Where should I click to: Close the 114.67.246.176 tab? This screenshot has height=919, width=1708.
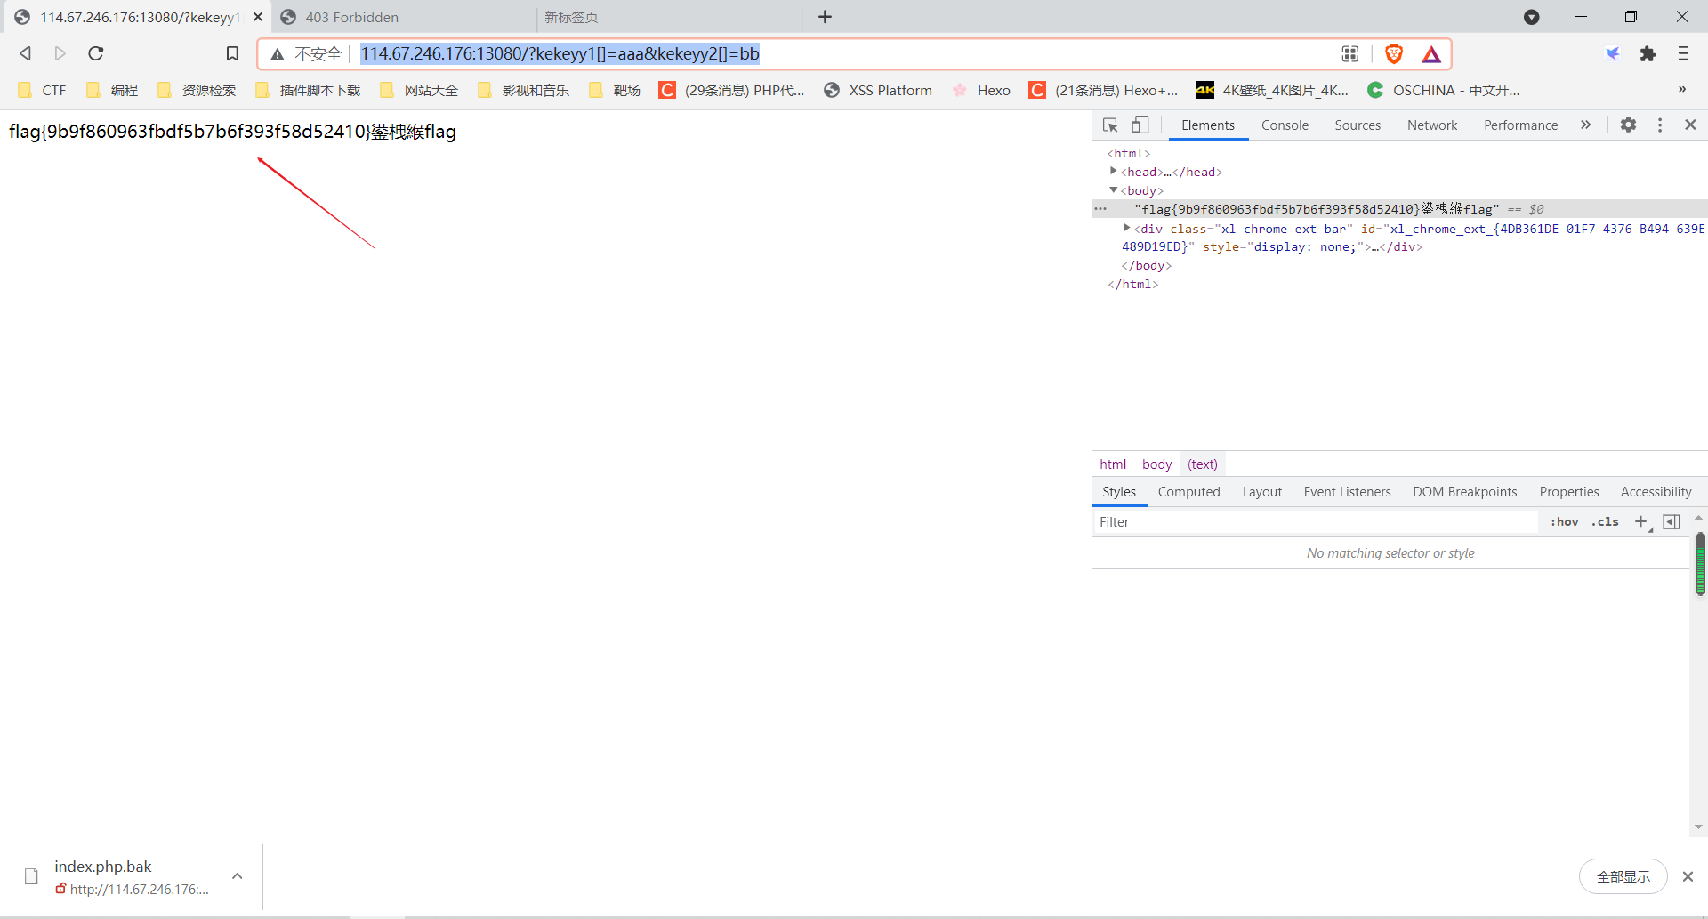(x=258, y=17)
